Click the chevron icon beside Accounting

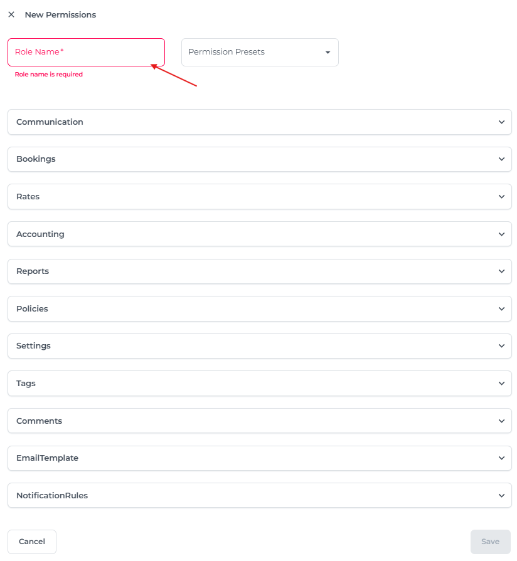pyautogui.click(x=501, y=234)
